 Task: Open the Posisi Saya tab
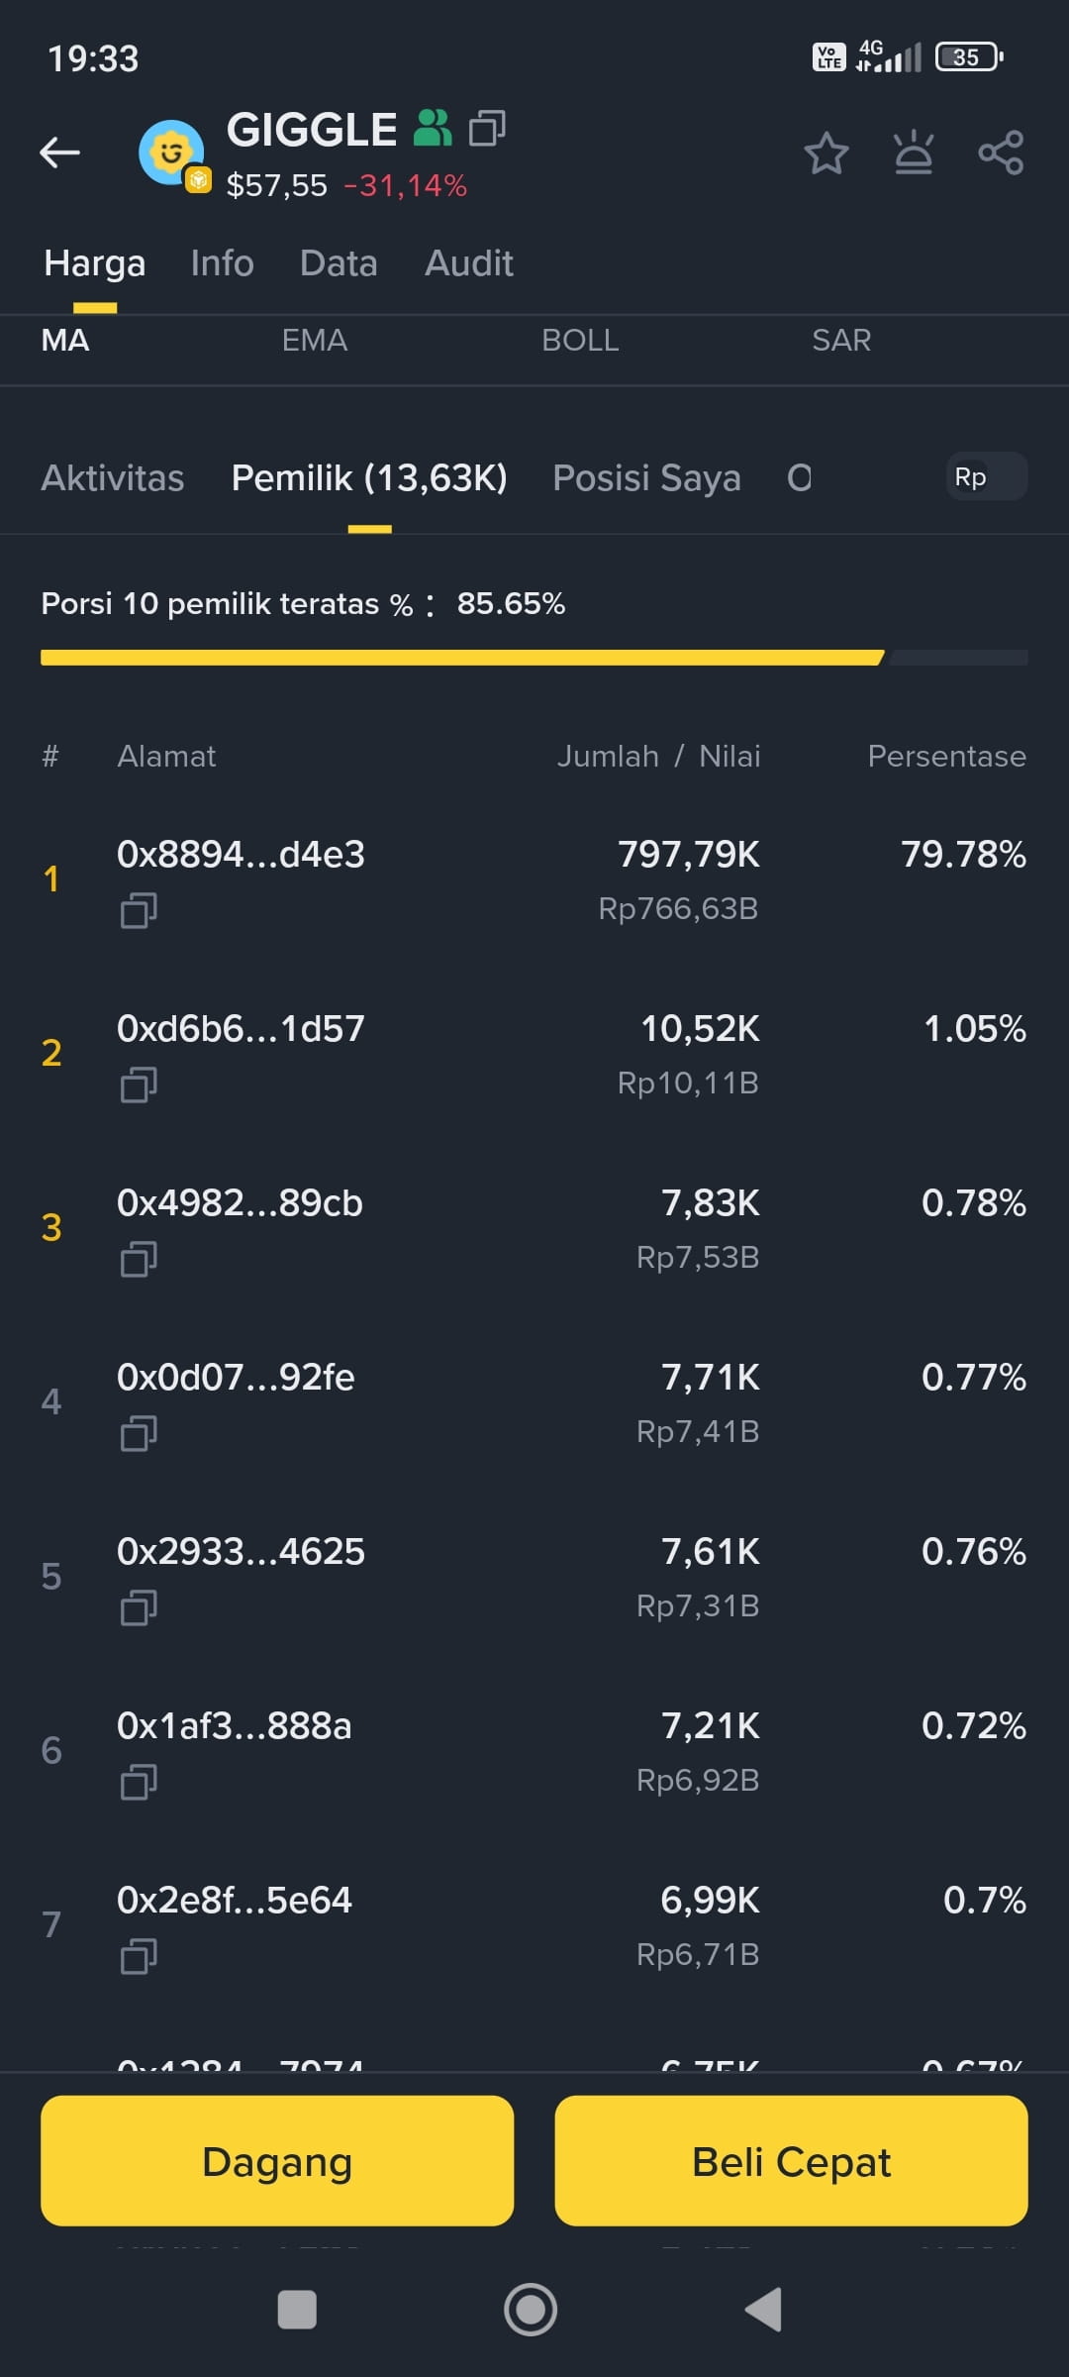point(646,478)
